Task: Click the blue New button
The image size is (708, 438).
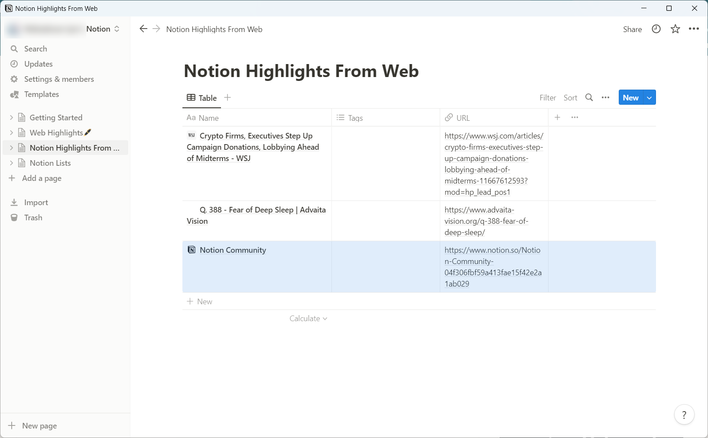Action: click(631, 98)
